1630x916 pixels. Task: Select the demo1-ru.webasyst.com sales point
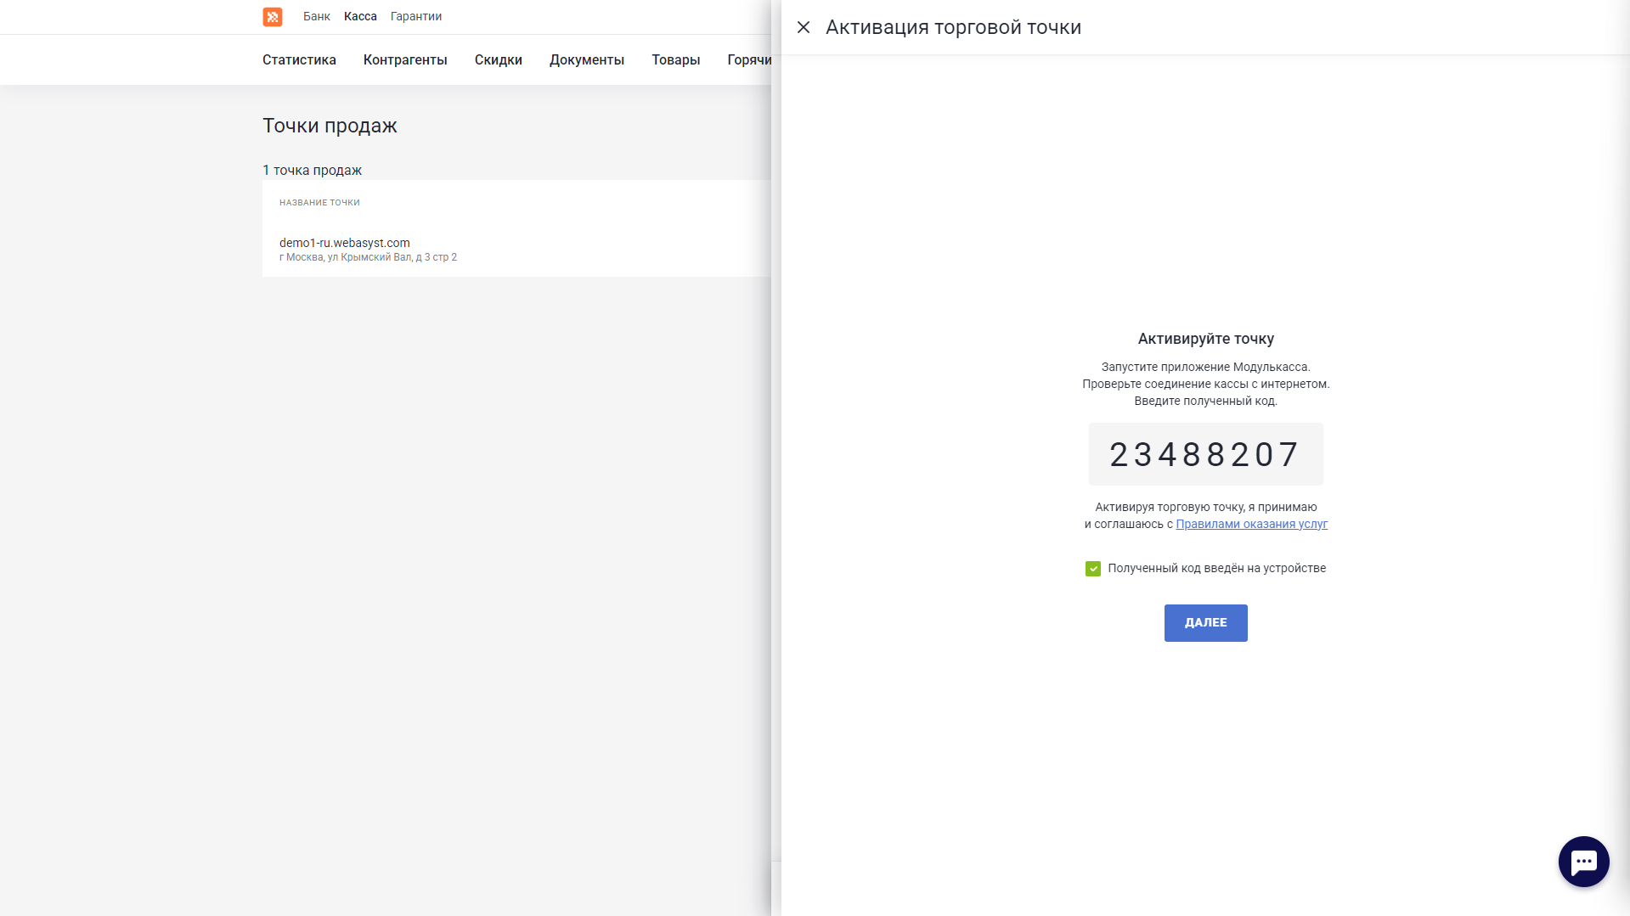coord(344,243)
